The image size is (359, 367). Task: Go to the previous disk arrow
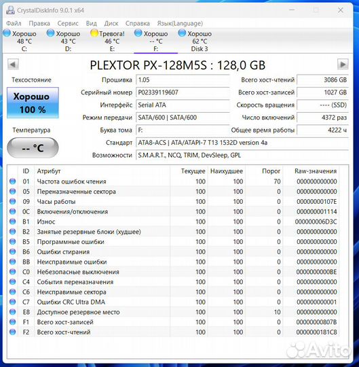coord(13,64)
